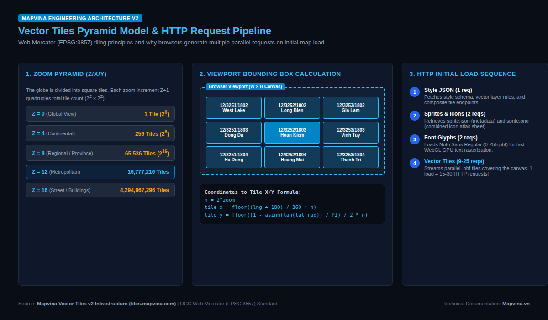The image size is (548, 320).
Task: Click tile 12/3251/1803 Dong Da
Action: (234, 133)
